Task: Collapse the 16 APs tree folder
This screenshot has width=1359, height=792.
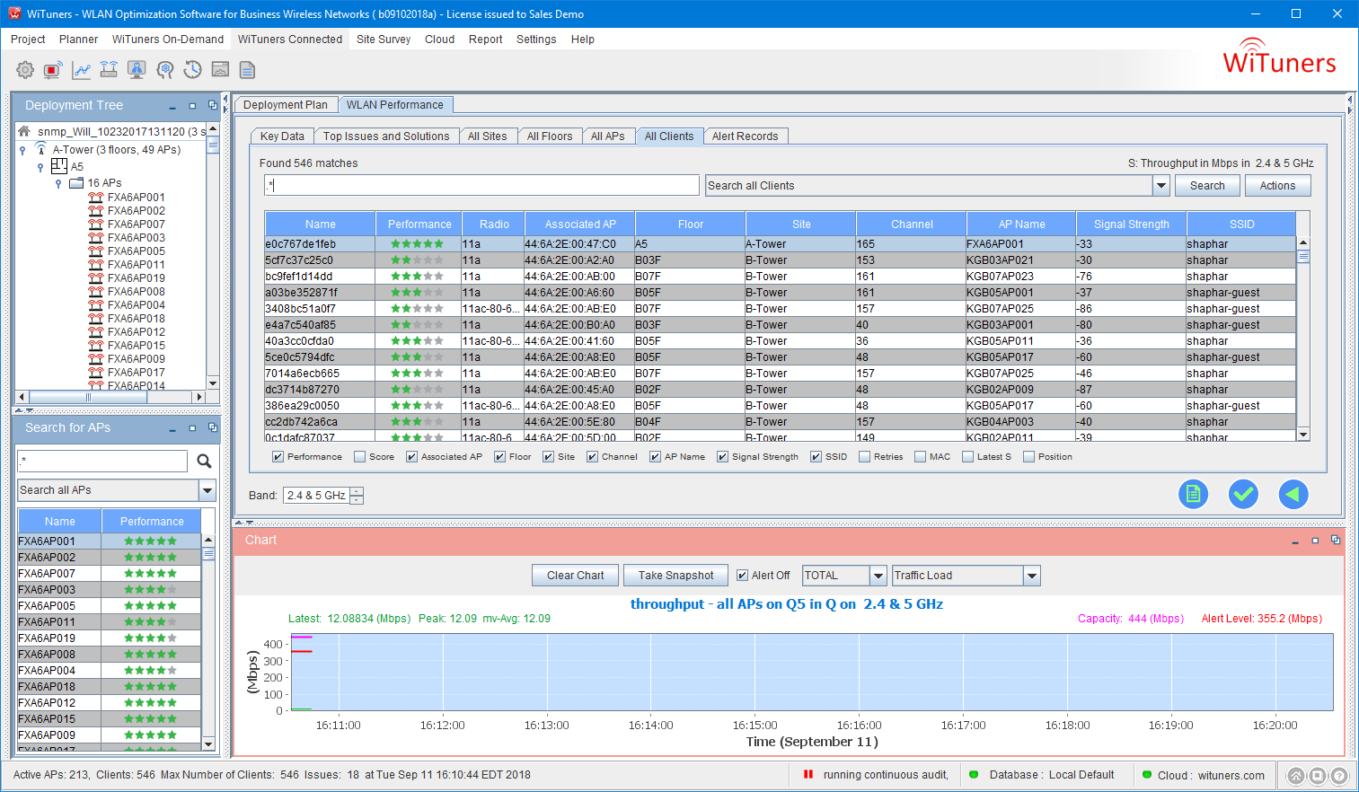Action: tap(58, 183)
